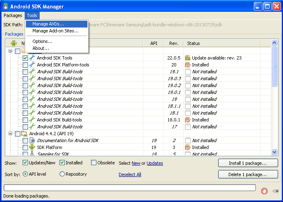Check the Documentation for Android SDK checkbox

(x=25, y=140)
